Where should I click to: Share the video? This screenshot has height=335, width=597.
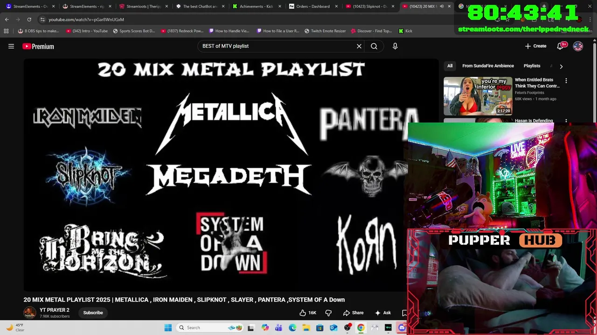point(353,313)
